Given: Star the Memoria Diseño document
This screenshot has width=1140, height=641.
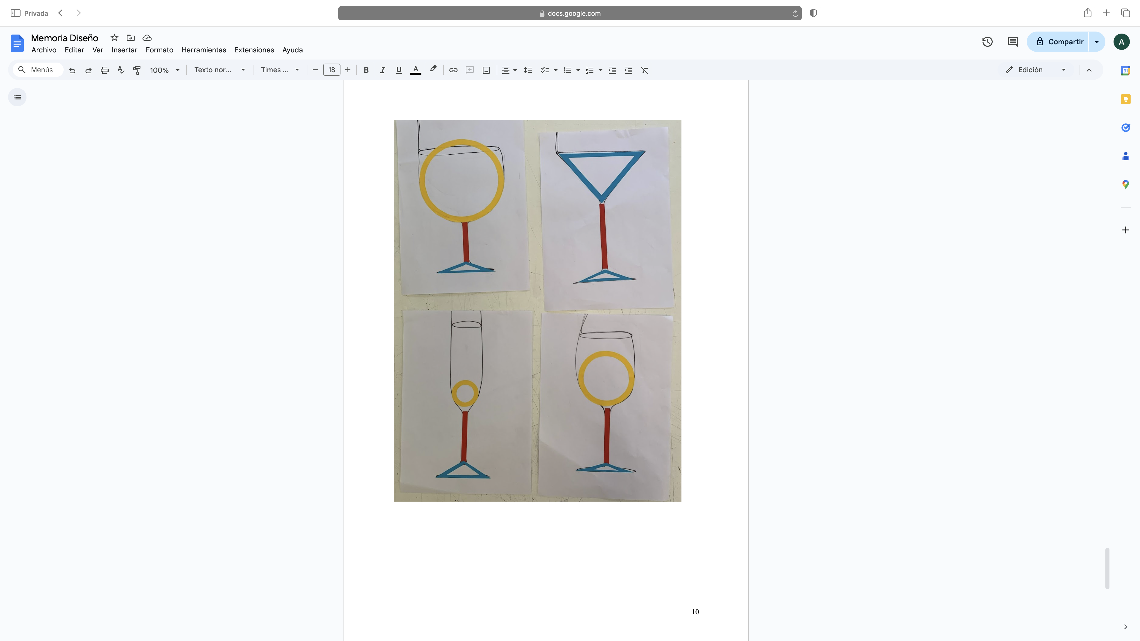Looking at the screenshot, I should point(114,38).
